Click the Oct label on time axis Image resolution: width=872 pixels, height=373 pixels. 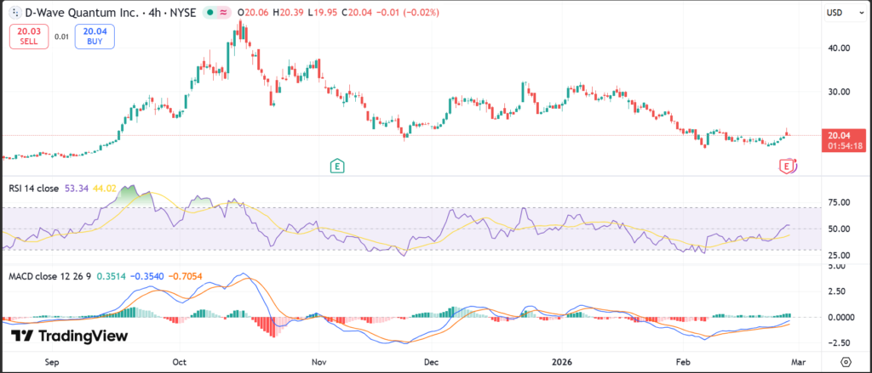(179, 361)
